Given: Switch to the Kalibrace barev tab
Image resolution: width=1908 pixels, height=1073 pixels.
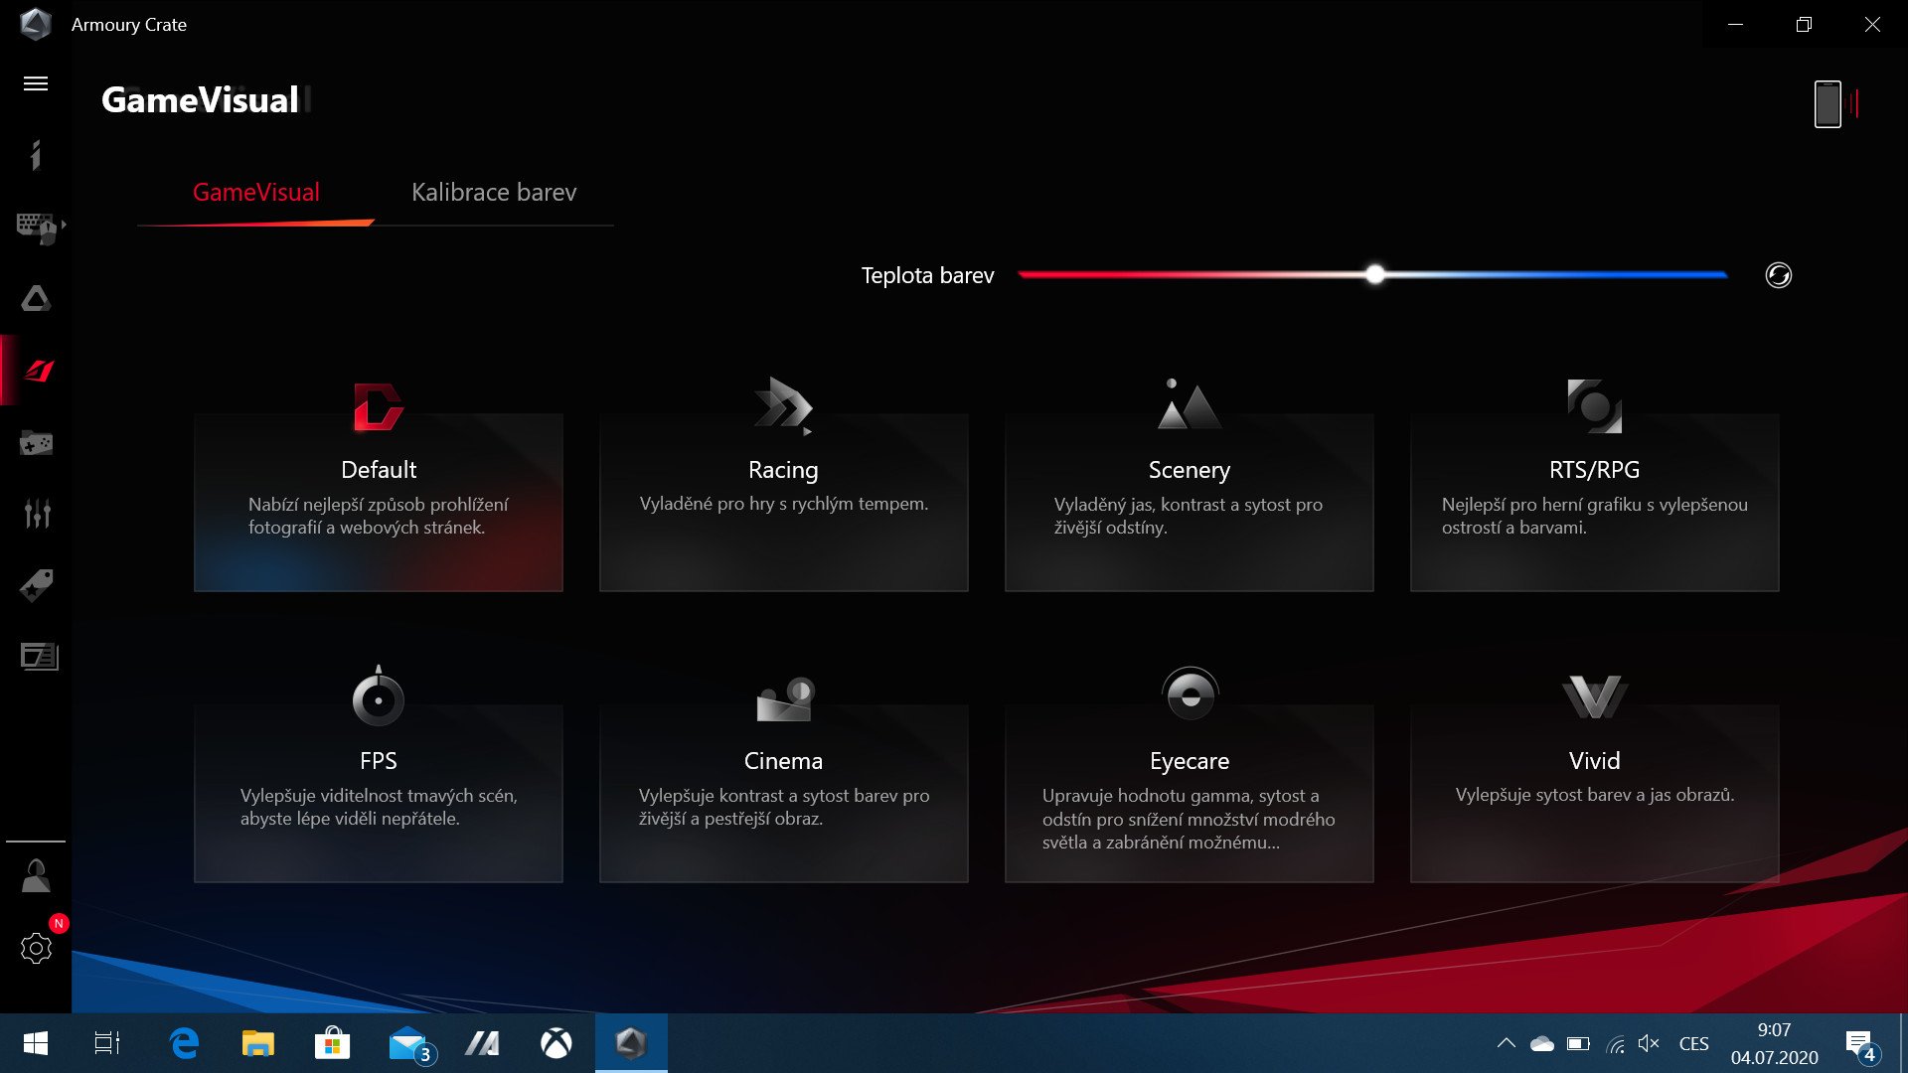Looking at the screenshot, I should point(494,192).
